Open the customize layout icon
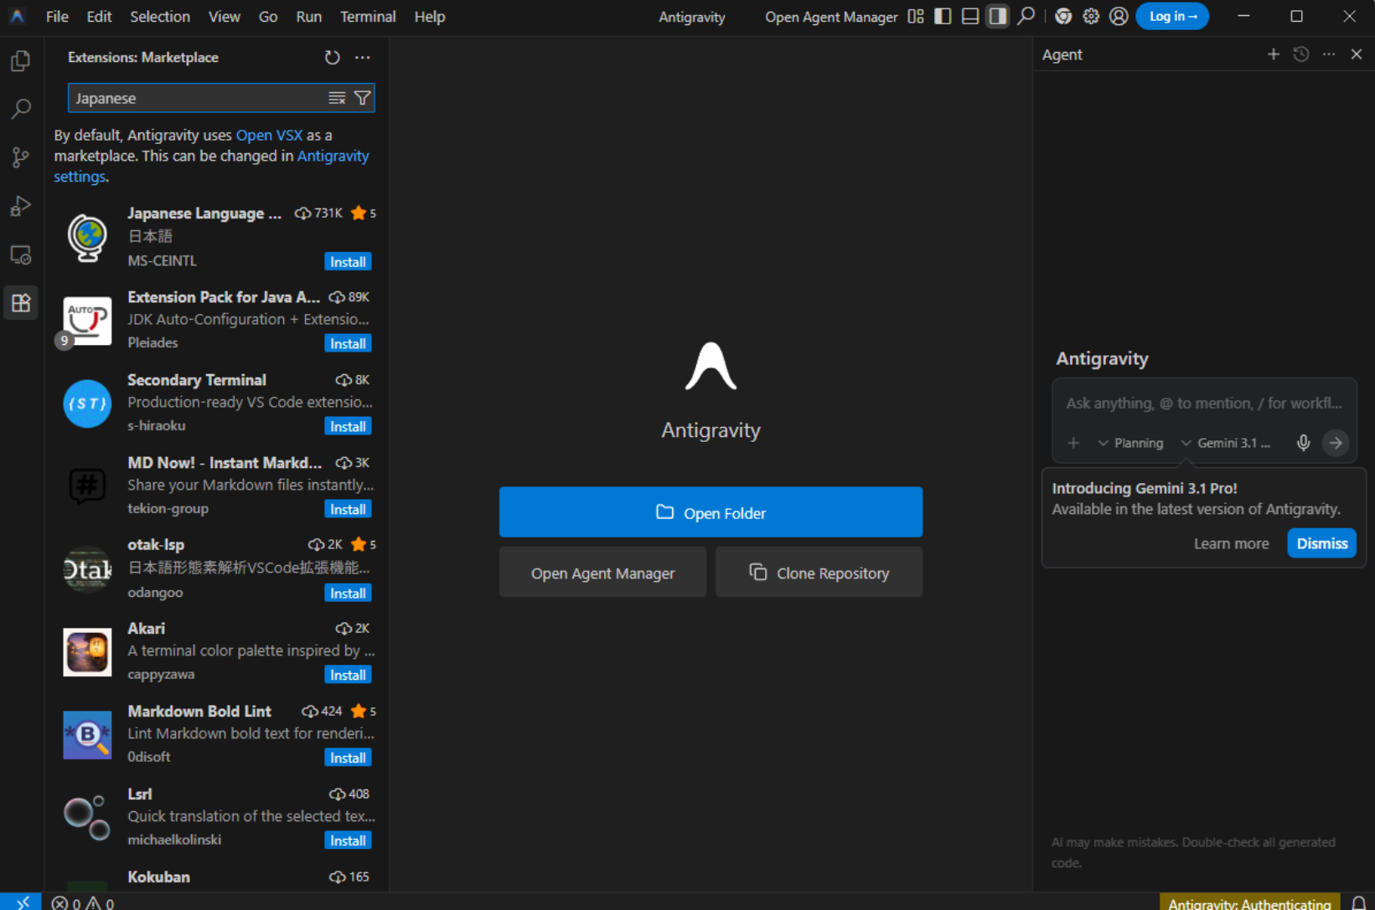 (916, 16)
